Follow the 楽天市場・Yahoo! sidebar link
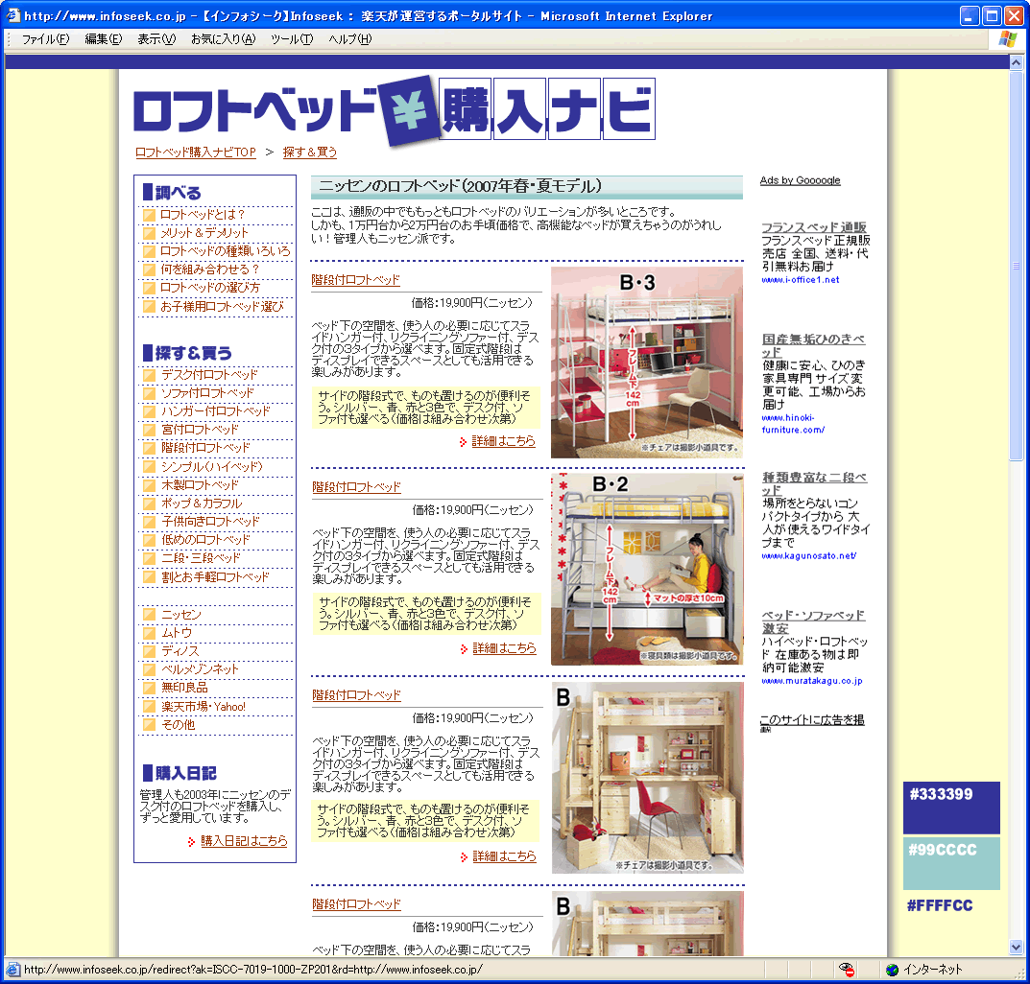The height and width of the screenshot is (984, 1030). click(x=204, y=707)
